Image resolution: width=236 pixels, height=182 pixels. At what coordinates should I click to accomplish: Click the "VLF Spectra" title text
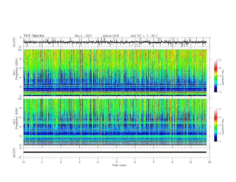point(34,36)
